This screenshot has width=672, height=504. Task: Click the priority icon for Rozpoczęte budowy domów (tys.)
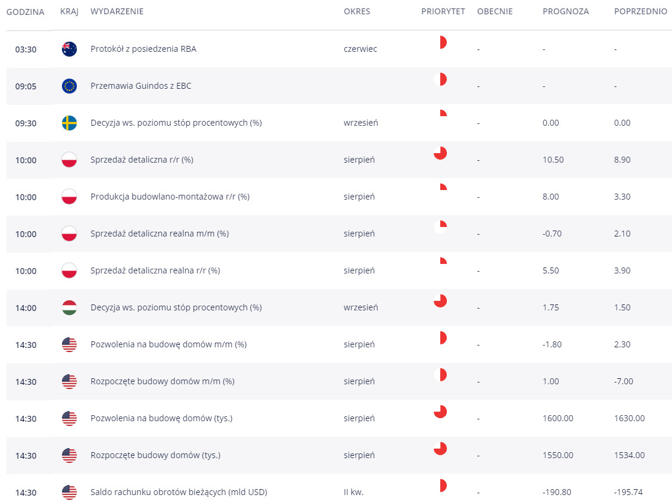440,449
